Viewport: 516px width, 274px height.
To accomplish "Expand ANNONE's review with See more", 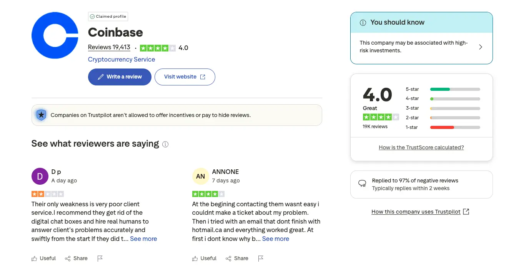I will tap(276, 239).
